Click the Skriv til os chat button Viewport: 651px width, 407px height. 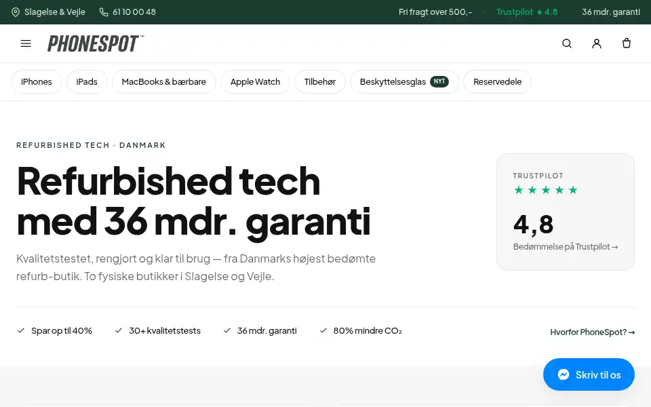(x=589, y=374)
